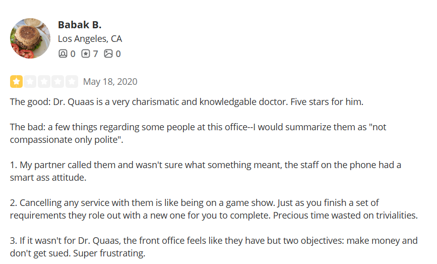
Task: Click 'The good: Dr. Quaas' review paragraph
Action: click(x=186, y=102)
